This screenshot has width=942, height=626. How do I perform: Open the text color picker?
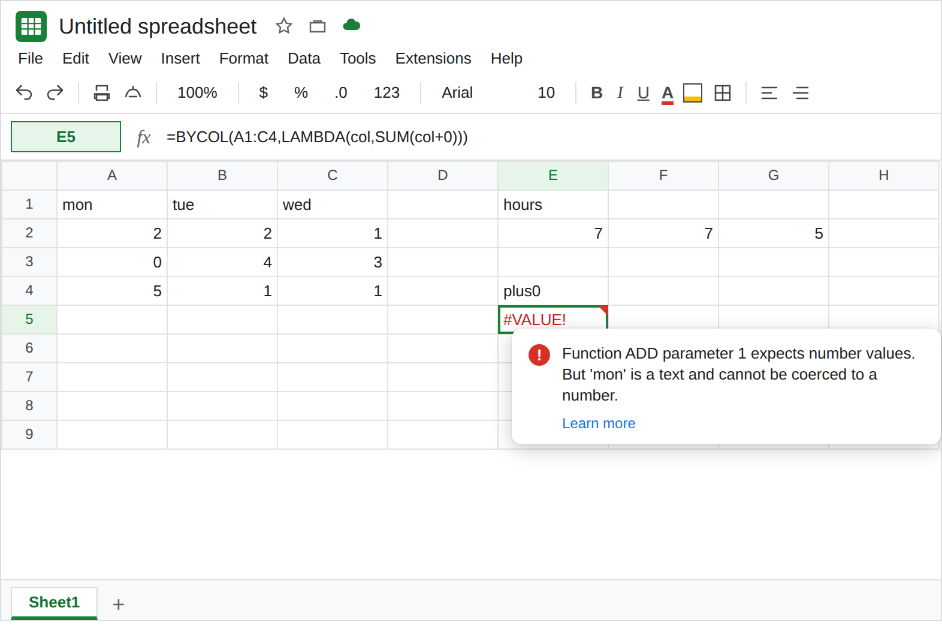click(x=668, y=94)
